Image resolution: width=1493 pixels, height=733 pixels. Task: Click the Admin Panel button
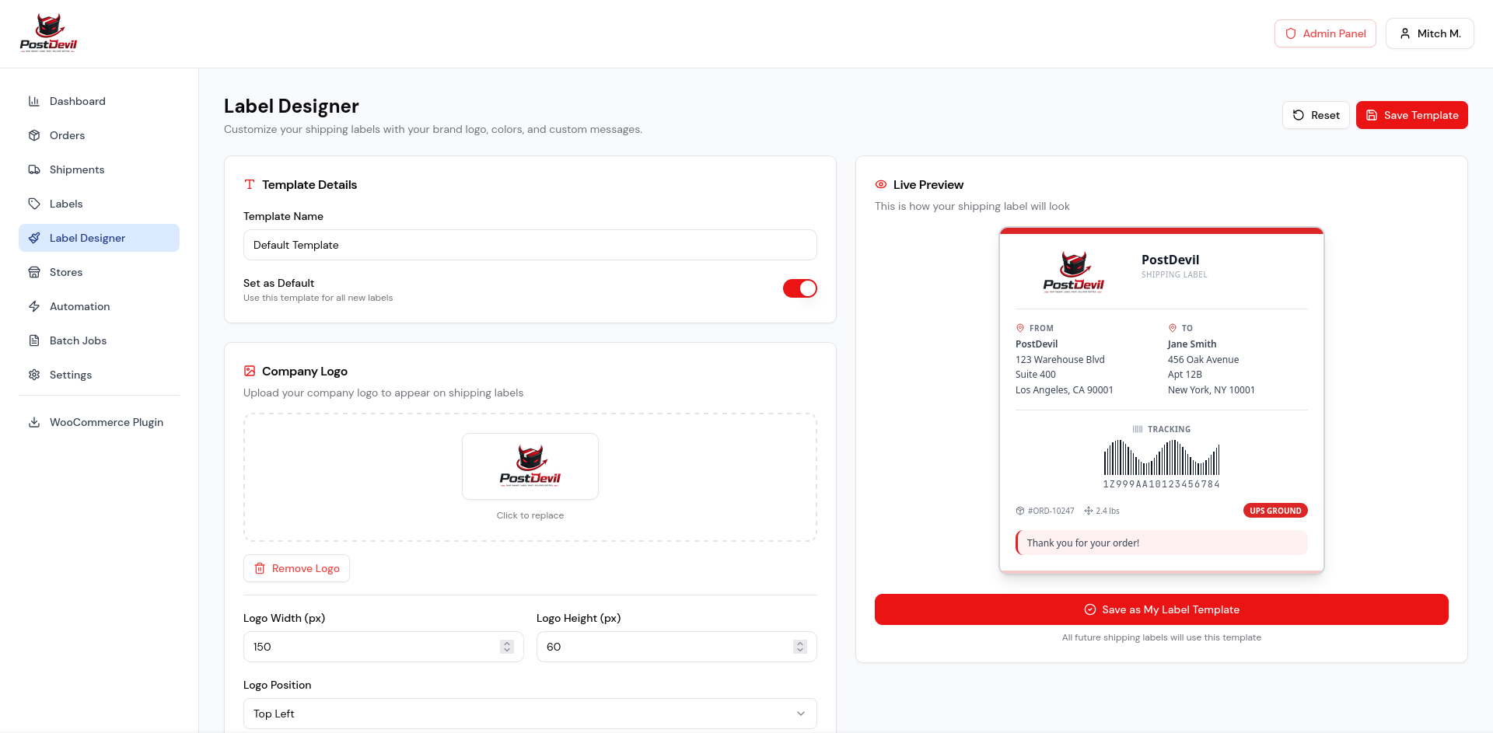(x=1325, y=33)
